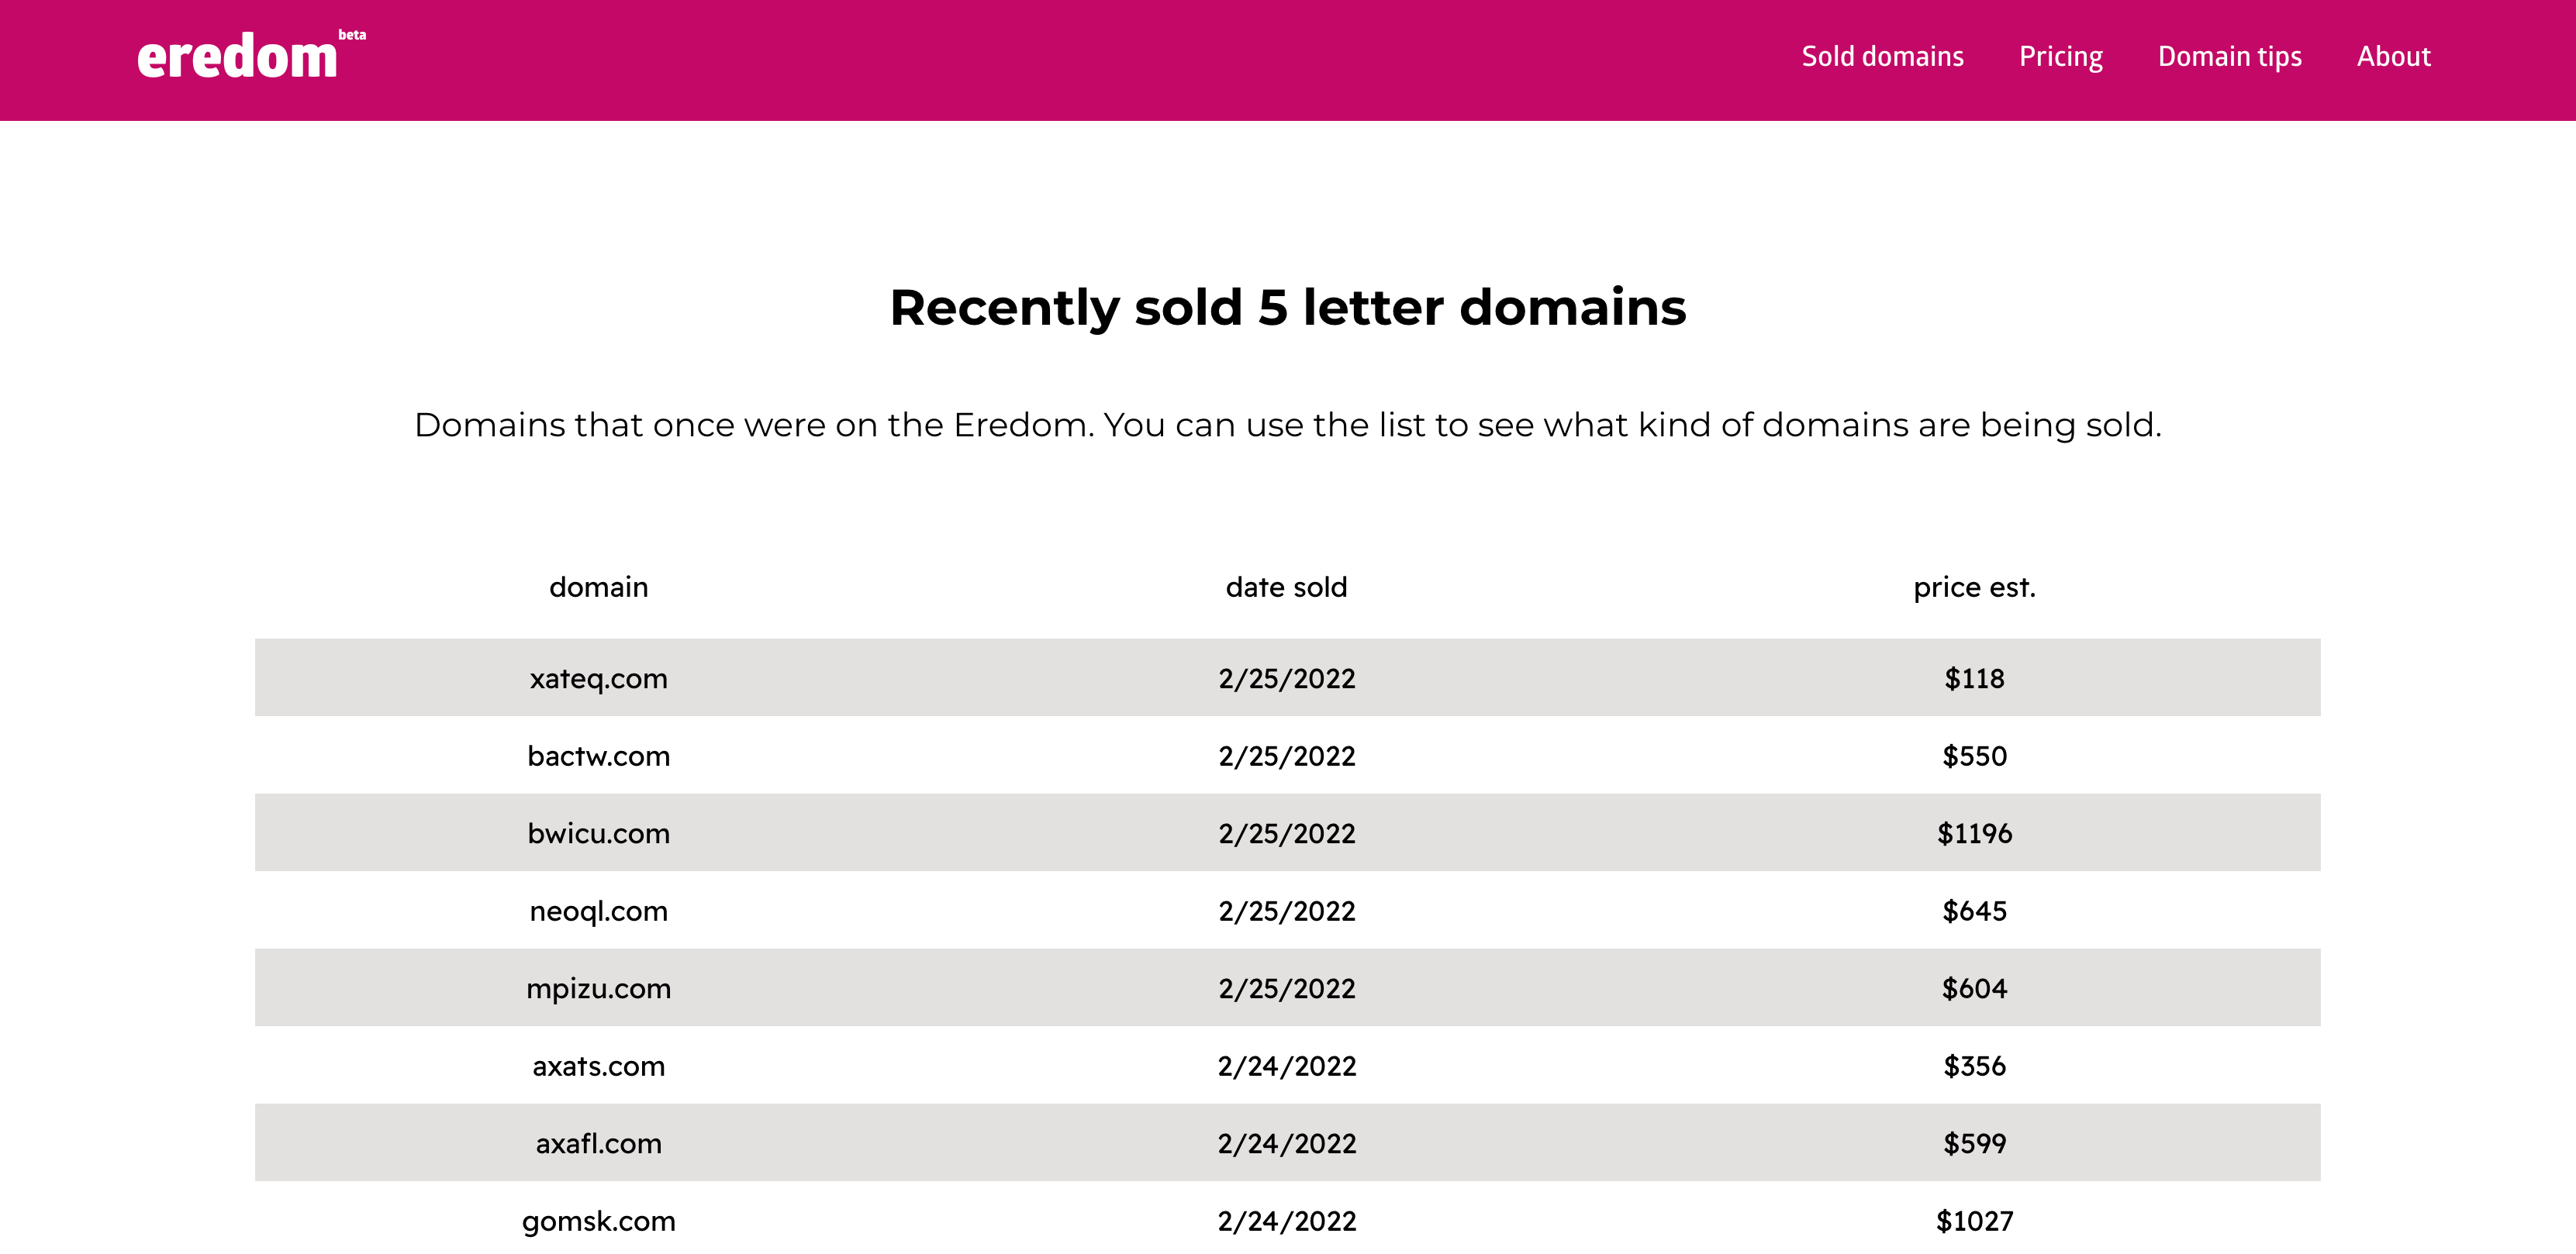
Task: Click the $1196 price for bwicu.com
Action: pos(1974,833)
